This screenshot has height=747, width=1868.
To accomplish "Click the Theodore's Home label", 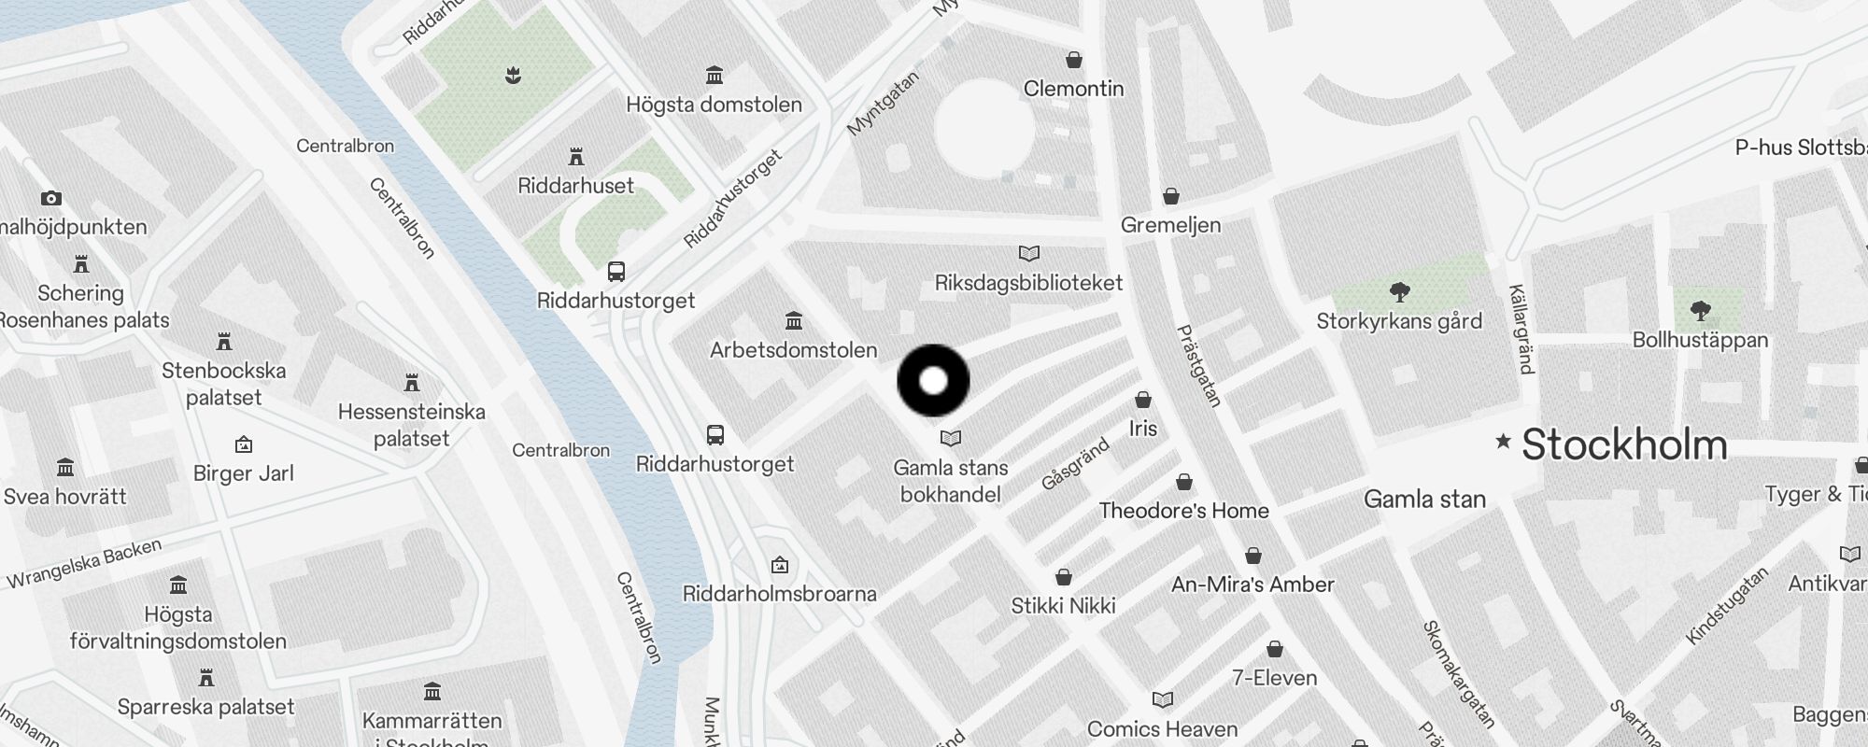I will [1184, 511].
